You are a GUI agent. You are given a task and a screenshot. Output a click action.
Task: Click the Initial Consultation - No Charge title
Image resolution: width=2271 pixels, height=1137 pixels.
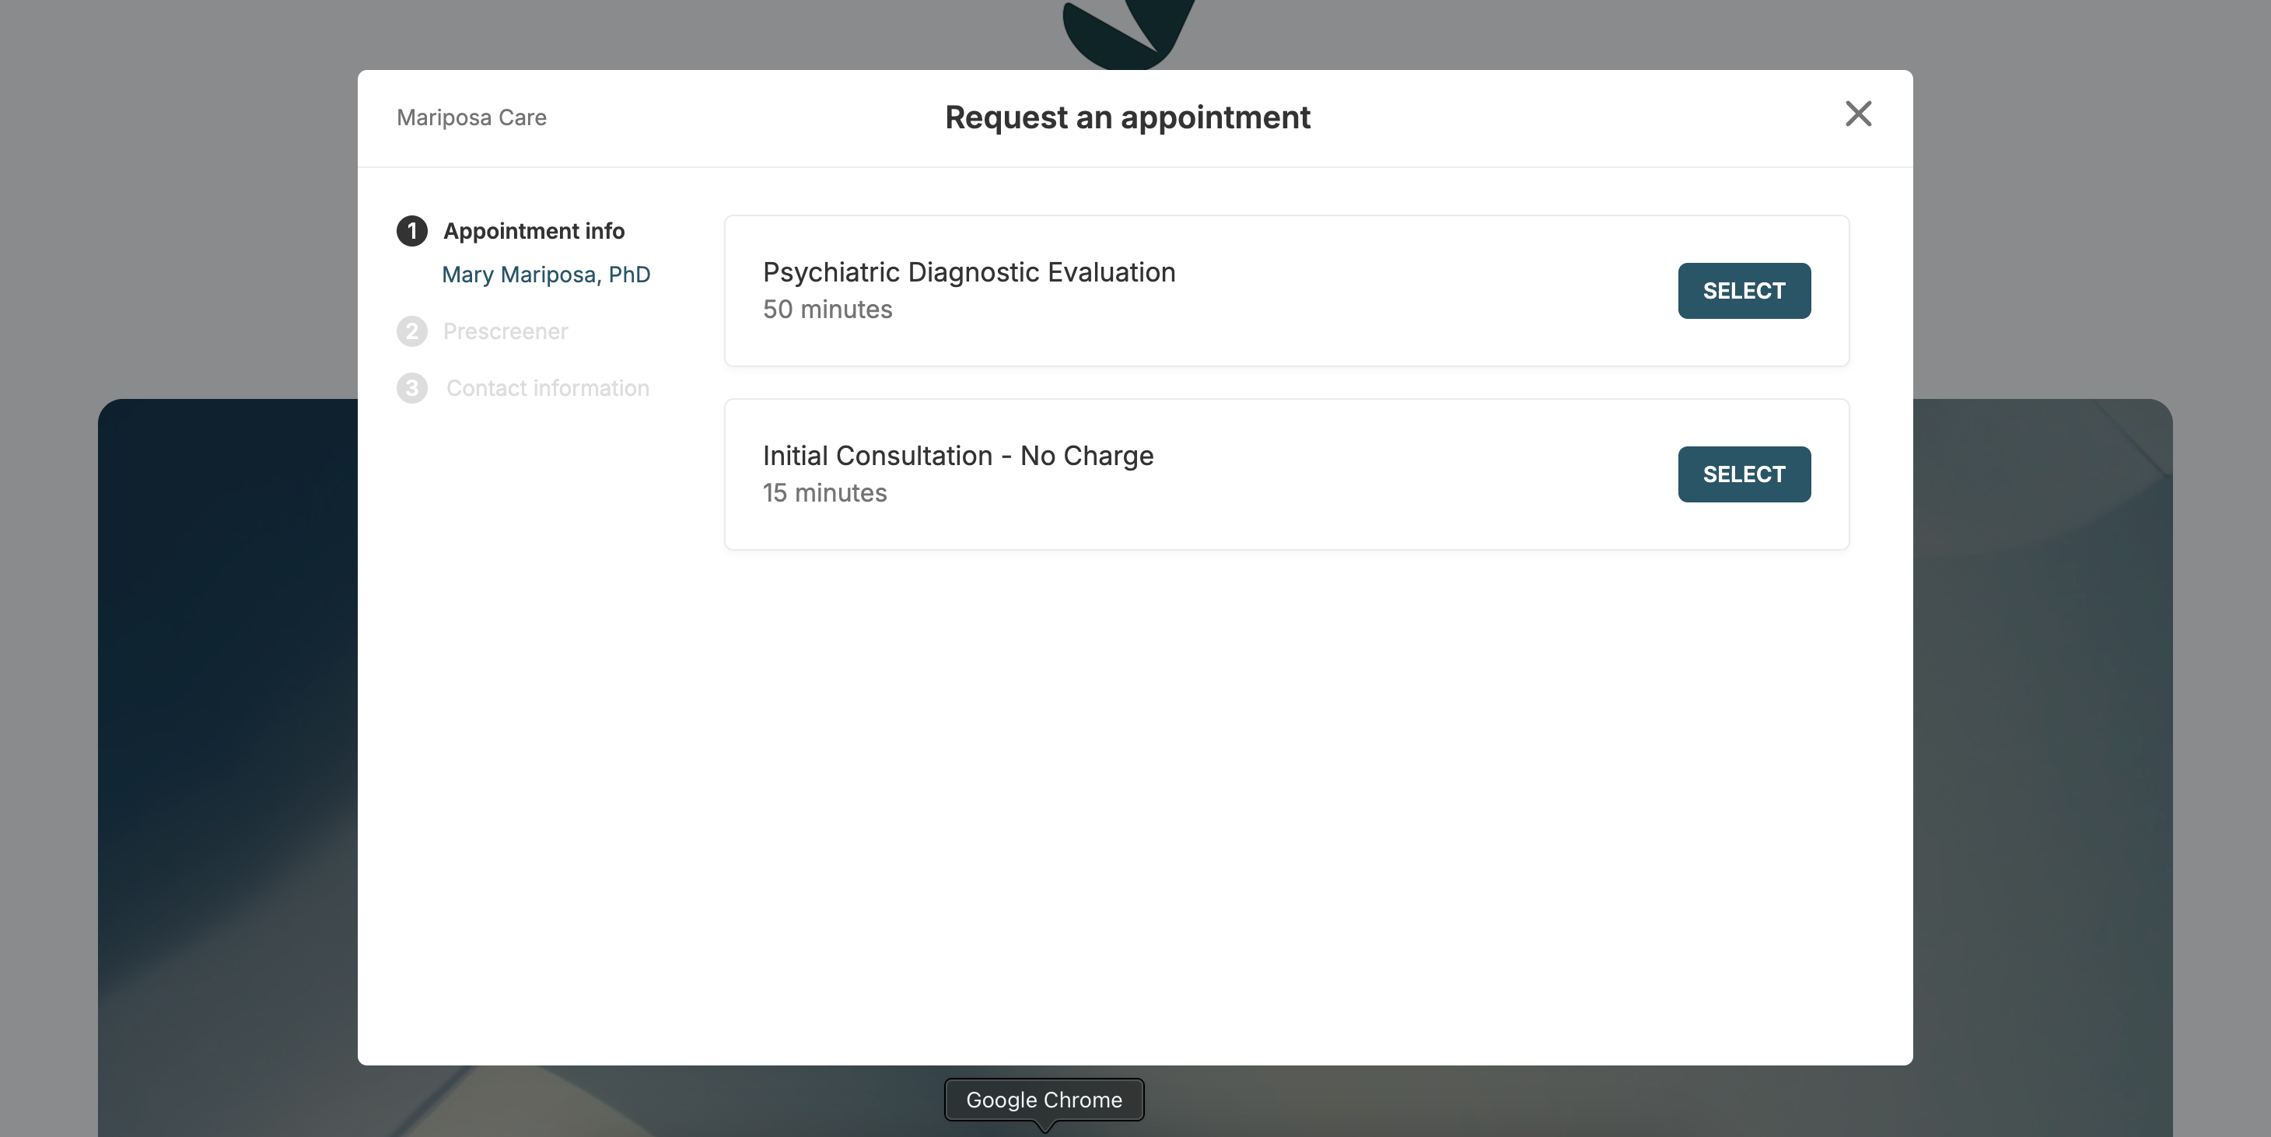pos(958,456)
